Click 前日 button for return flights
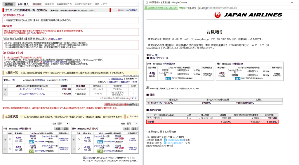This screenshot has width=299, height=165. 126,129
